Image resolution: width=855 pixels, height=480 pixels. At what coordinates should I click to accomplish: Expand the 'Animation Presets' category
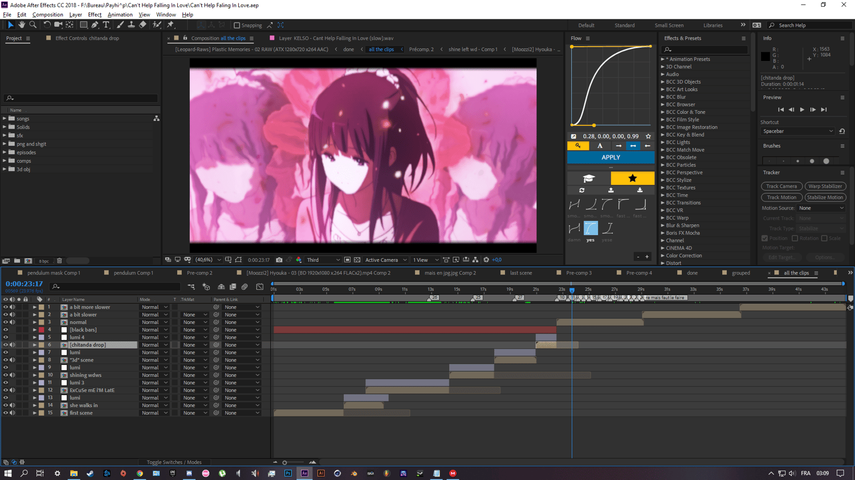[663, 59]
